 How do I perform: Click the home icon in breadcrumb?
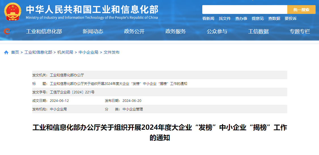coord(6,53)
